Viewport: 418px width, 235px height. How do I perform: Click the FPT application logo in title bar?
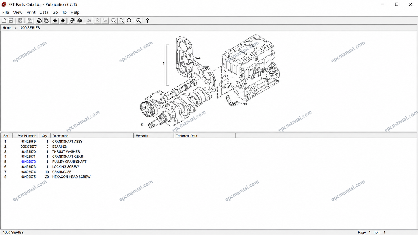(4, 4)
